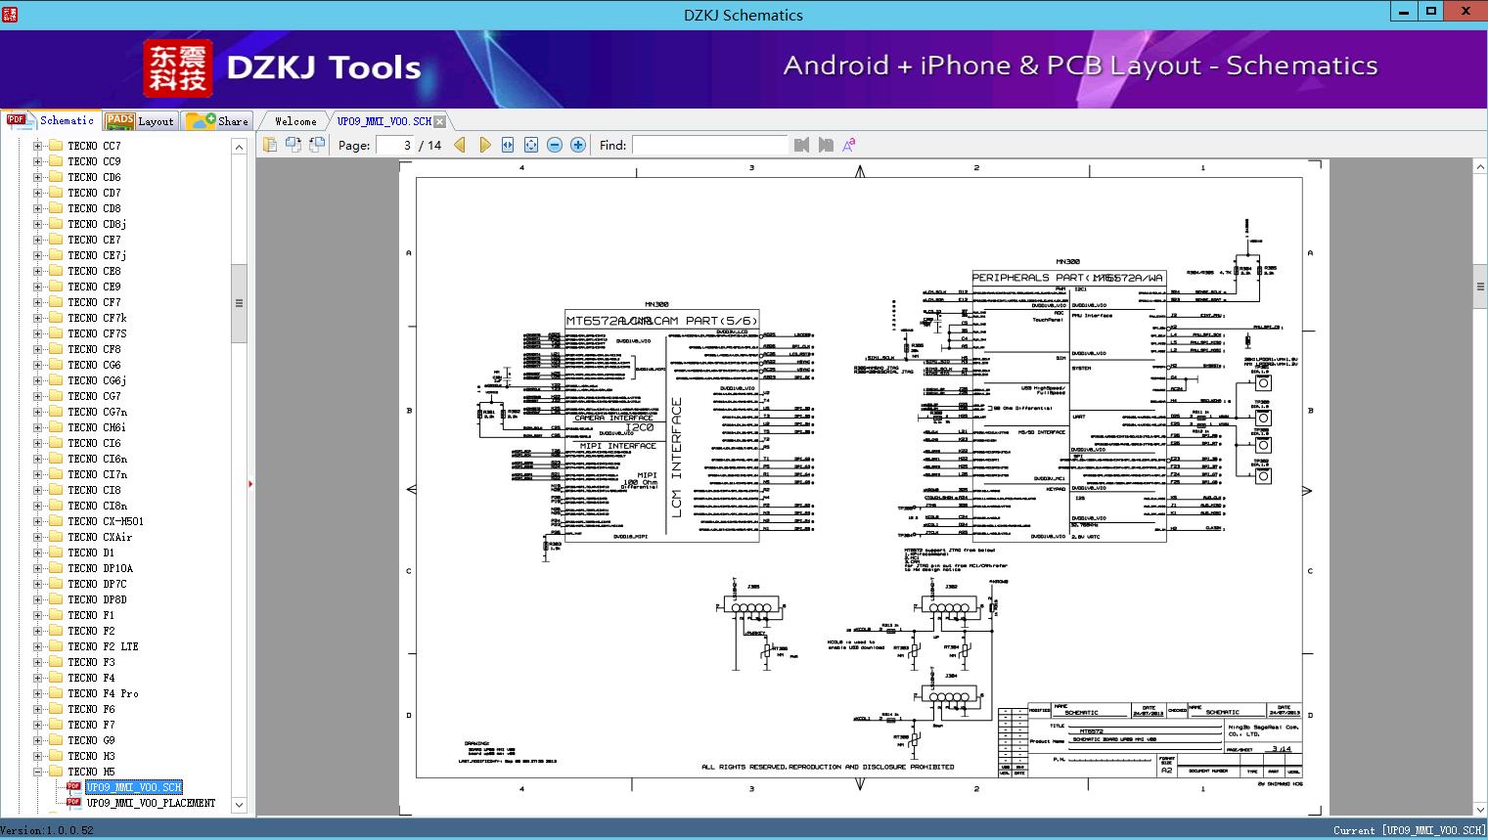Click the Current file status bar text
This screenshot has height=840, width=1488.
pyautogui.click(x=1409, y=830)
